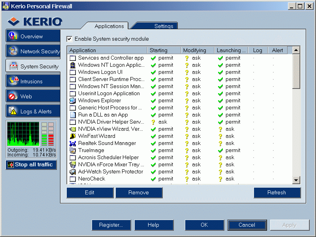This screenshot has width=316, height=237.
Task: Open the Network Security section
Action: [x=33, y=51]
